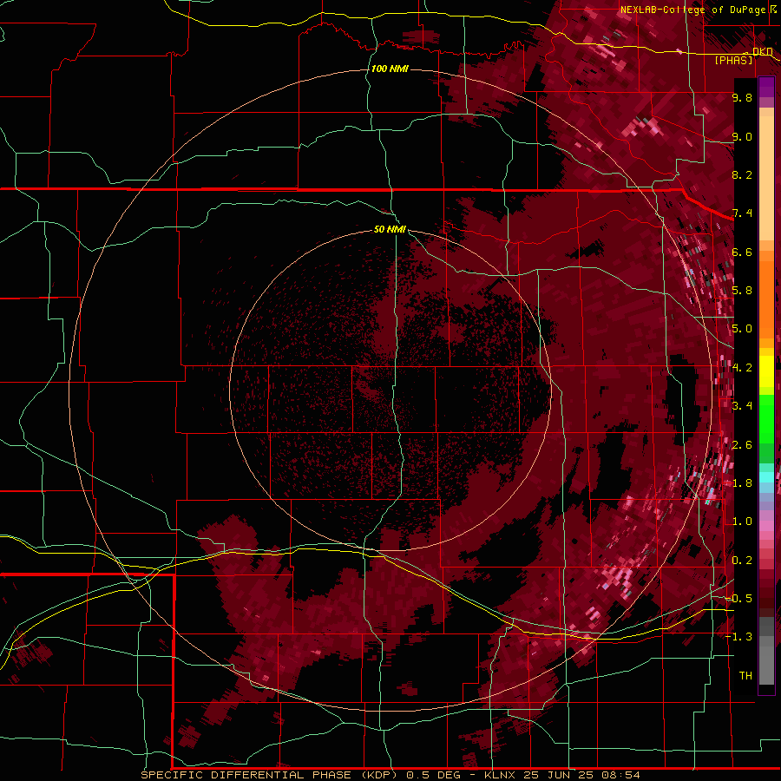This screenshot has width=781, height=781.
Task: Click the 4.2 scale value
Action: click(x=742, y=368)
